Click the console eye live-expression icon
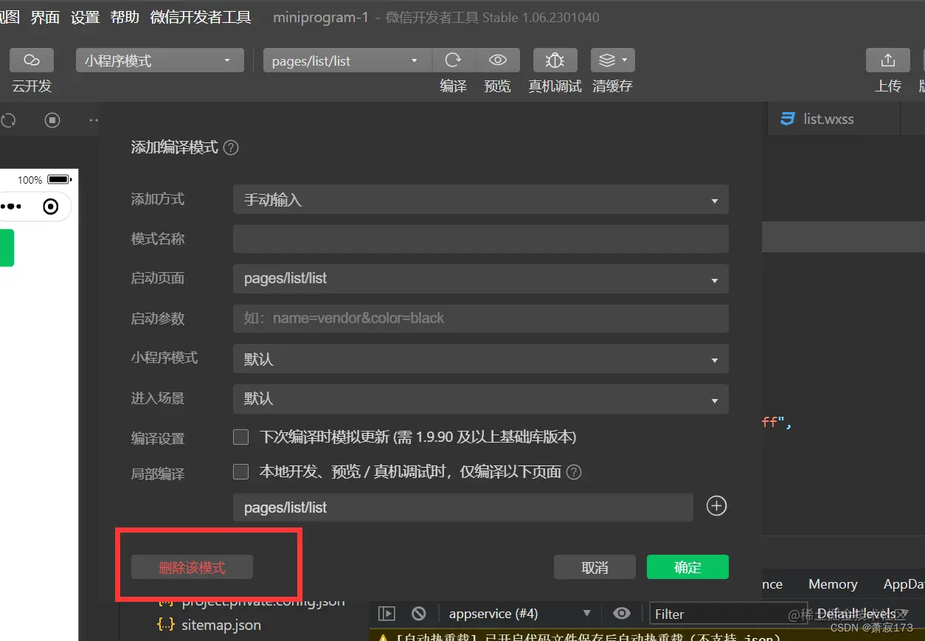This screenshot has width=925, height=641. point(622,614)
